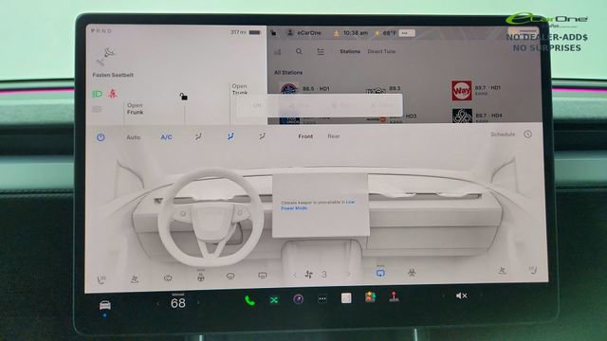The width and height of the screenshot is (607, 341).
Task: Toggle the driver seat heater icon
Action: click(101, 279)
